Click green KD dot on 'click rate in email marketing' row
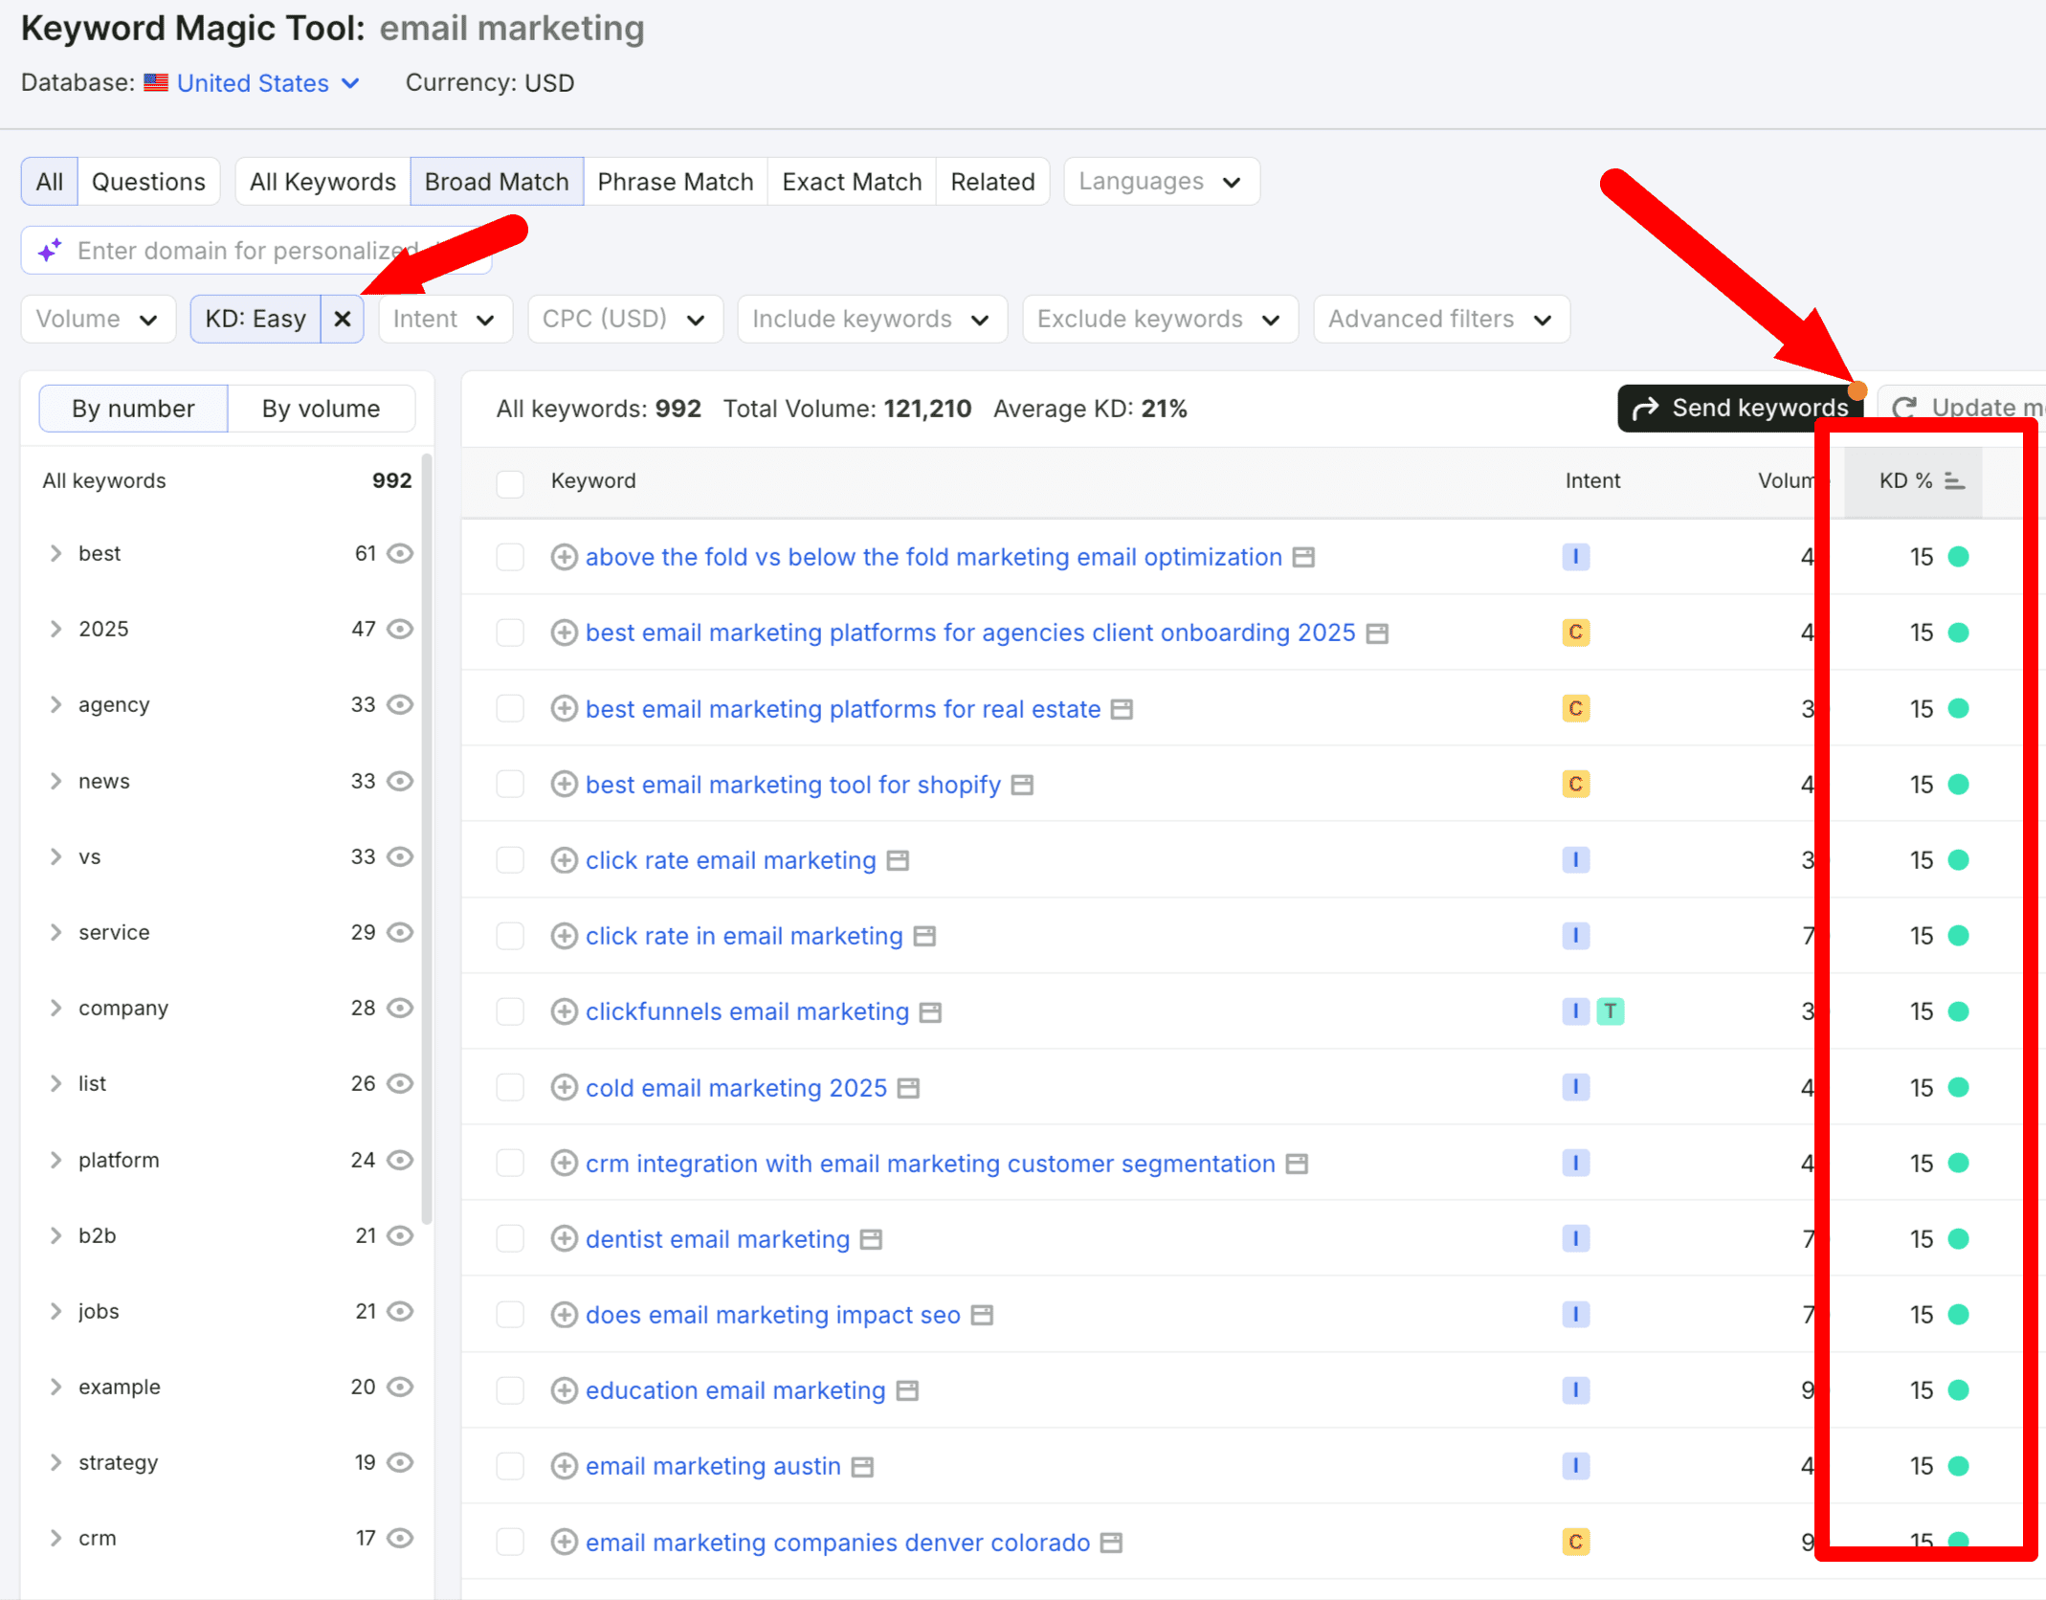 (1958, 936)
